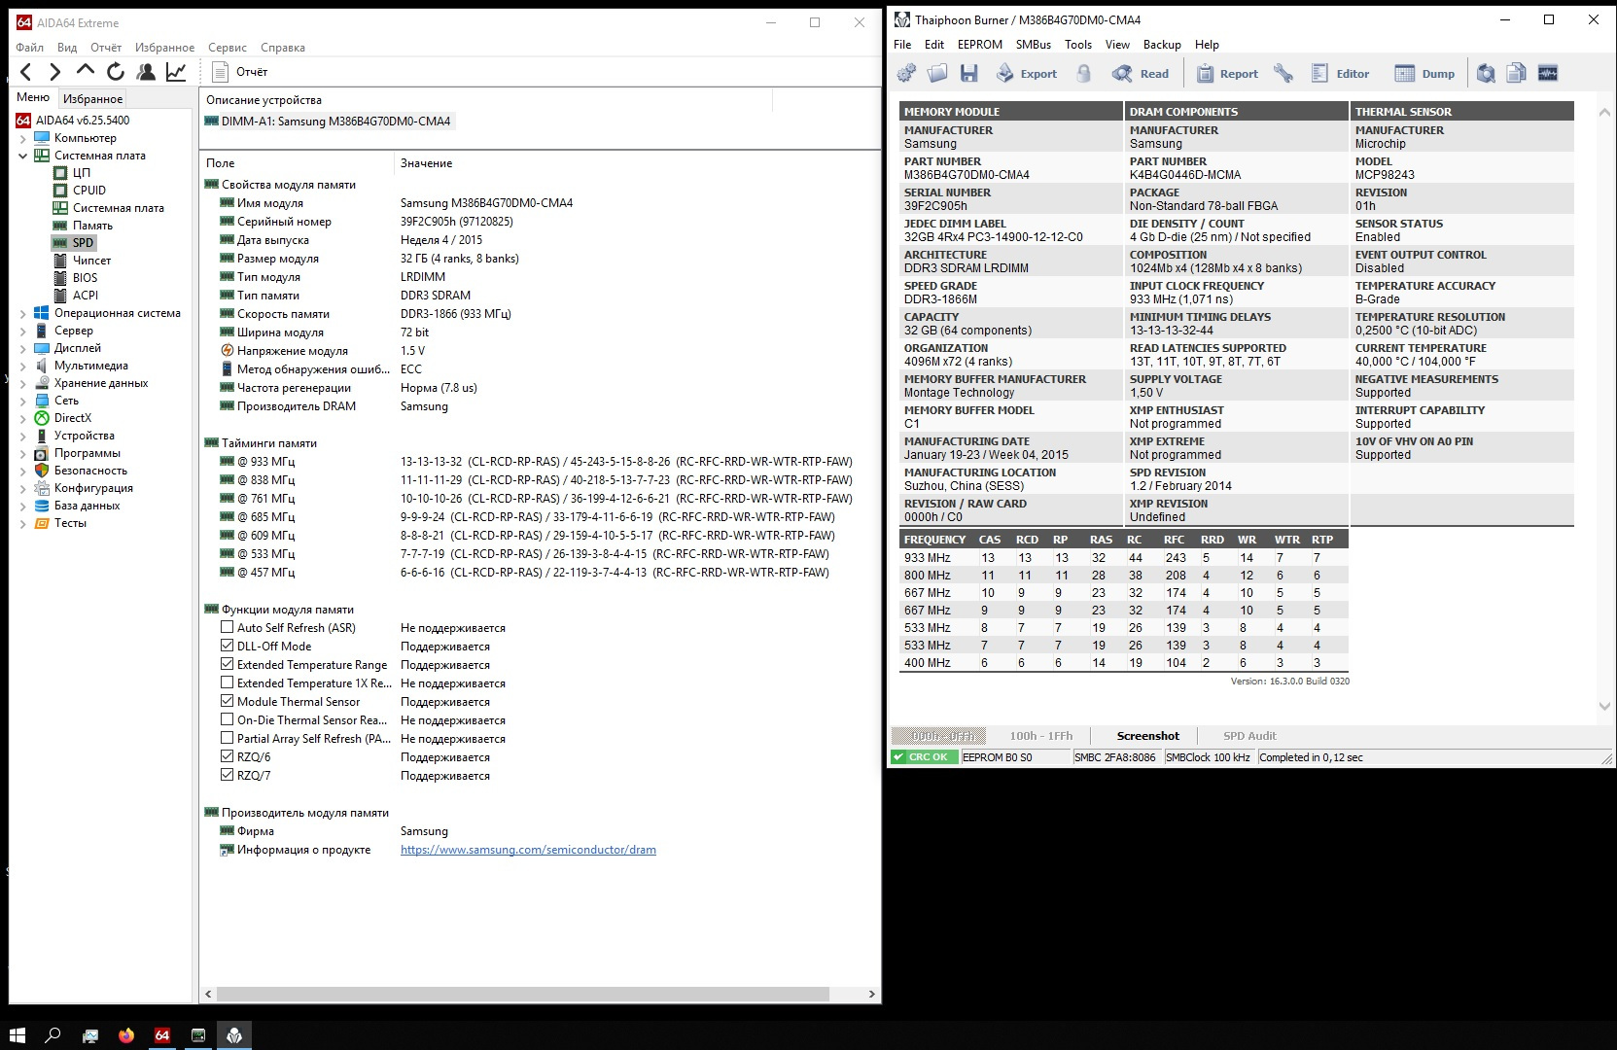Open Windows taskbar search
The height and width of the screenshot is (1050, 1617).
53,1035
